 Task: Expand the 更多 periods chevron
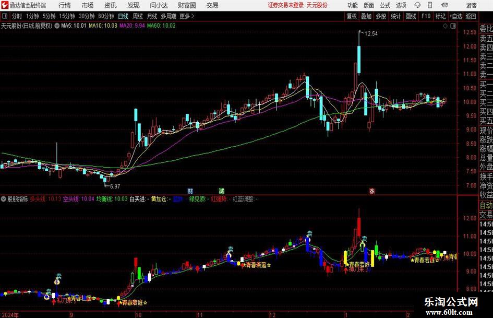coord(187,16)
